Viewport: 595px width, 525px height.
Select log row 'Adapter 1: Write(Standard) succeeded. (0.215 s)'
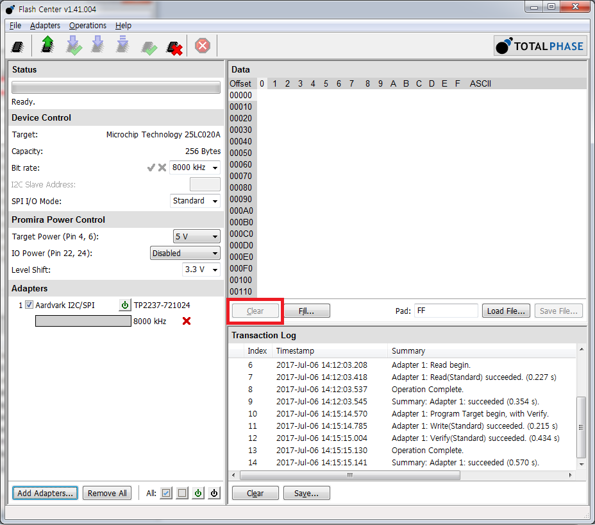click(x=402, y=426)
